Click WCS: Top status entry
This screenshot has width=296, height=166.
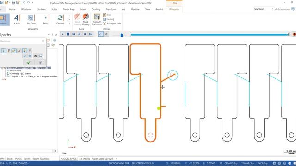(263, 163)
